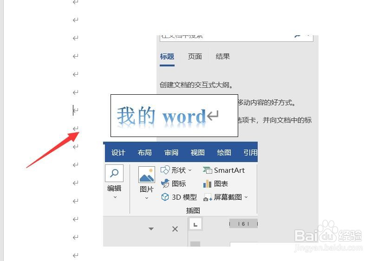
Task: Select the 标题 navigation pane tab
Action: (x=167, y=57)
